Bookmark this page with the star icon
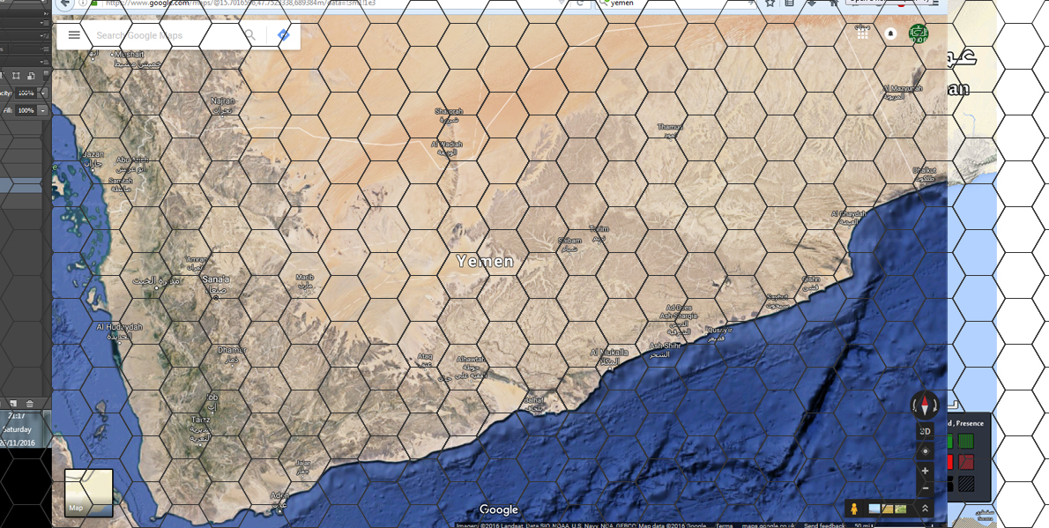Image resolution: width=1049 pixels, height=528 pixels. [x=770, y=3]
